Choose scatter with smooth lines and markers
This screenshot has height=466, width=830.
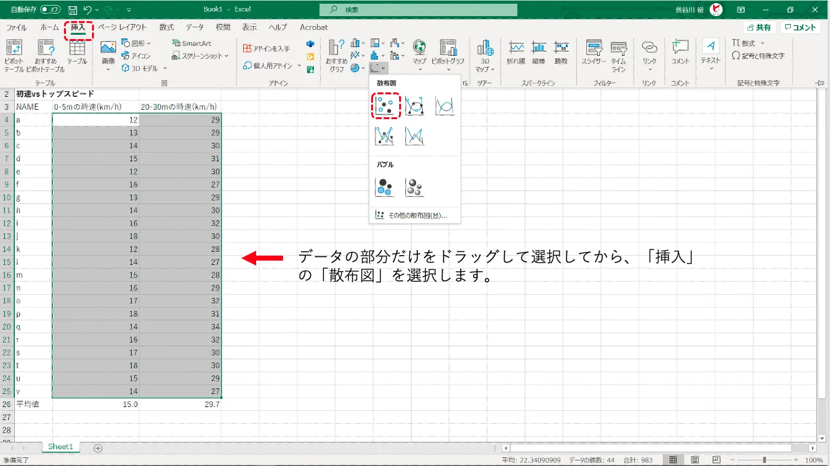(x=415, y=106)
